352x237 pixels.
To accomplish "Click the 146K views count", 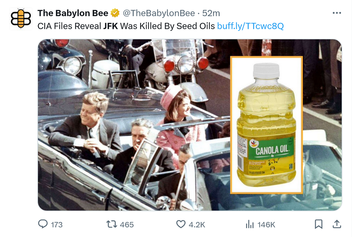I will (266, 225).
